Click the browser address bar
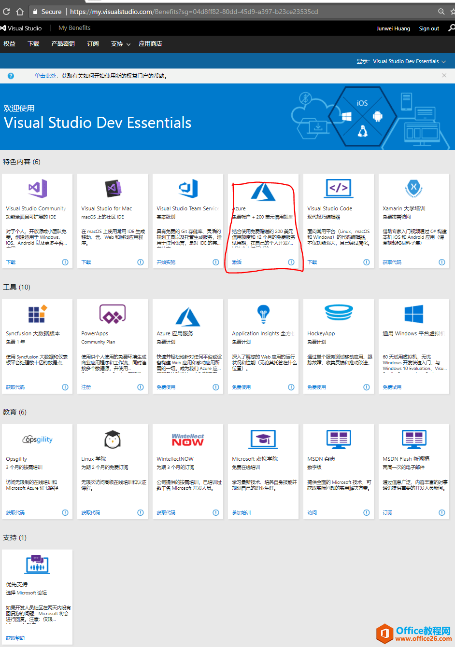 242,12
